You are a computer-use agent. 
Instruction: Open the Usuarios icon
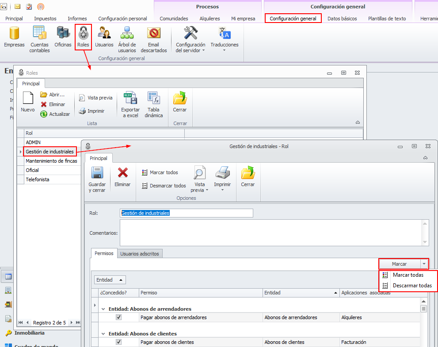(x=104, y=33)
